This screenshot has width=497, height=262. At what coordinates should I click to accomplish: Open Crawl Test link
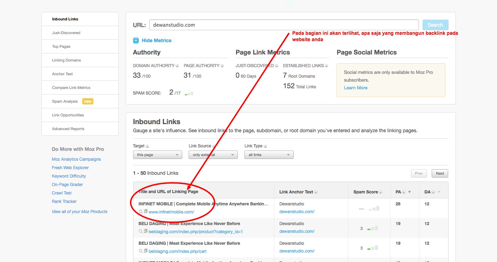62,193
